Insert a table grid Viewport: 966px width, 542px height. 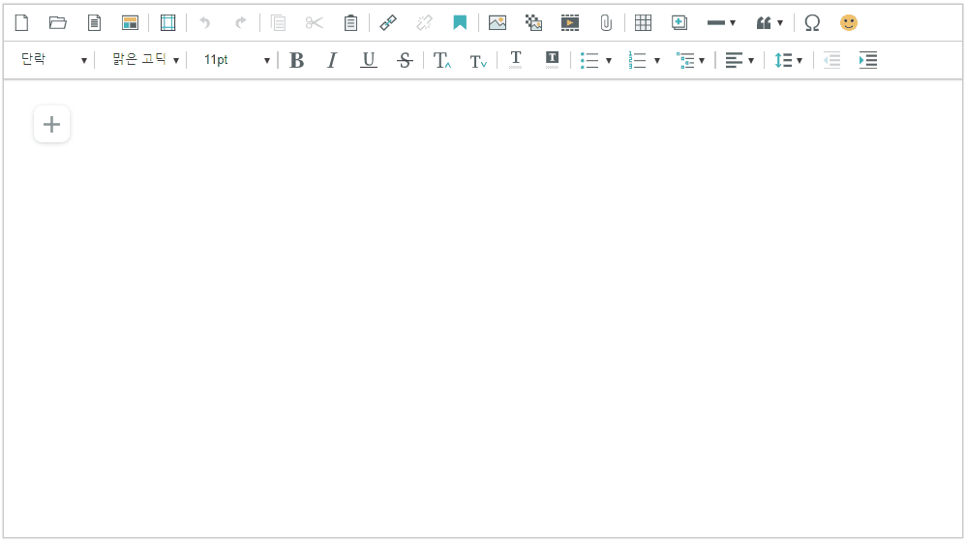643,22
